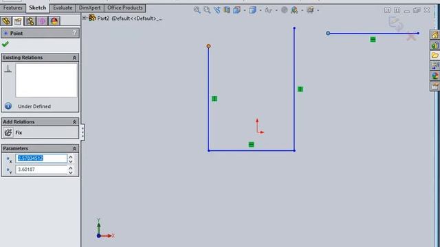Open Hide/Show Items dropdown arrow
Image resolution: width=440 pixels, height=247 pixels.
[276, 10]
